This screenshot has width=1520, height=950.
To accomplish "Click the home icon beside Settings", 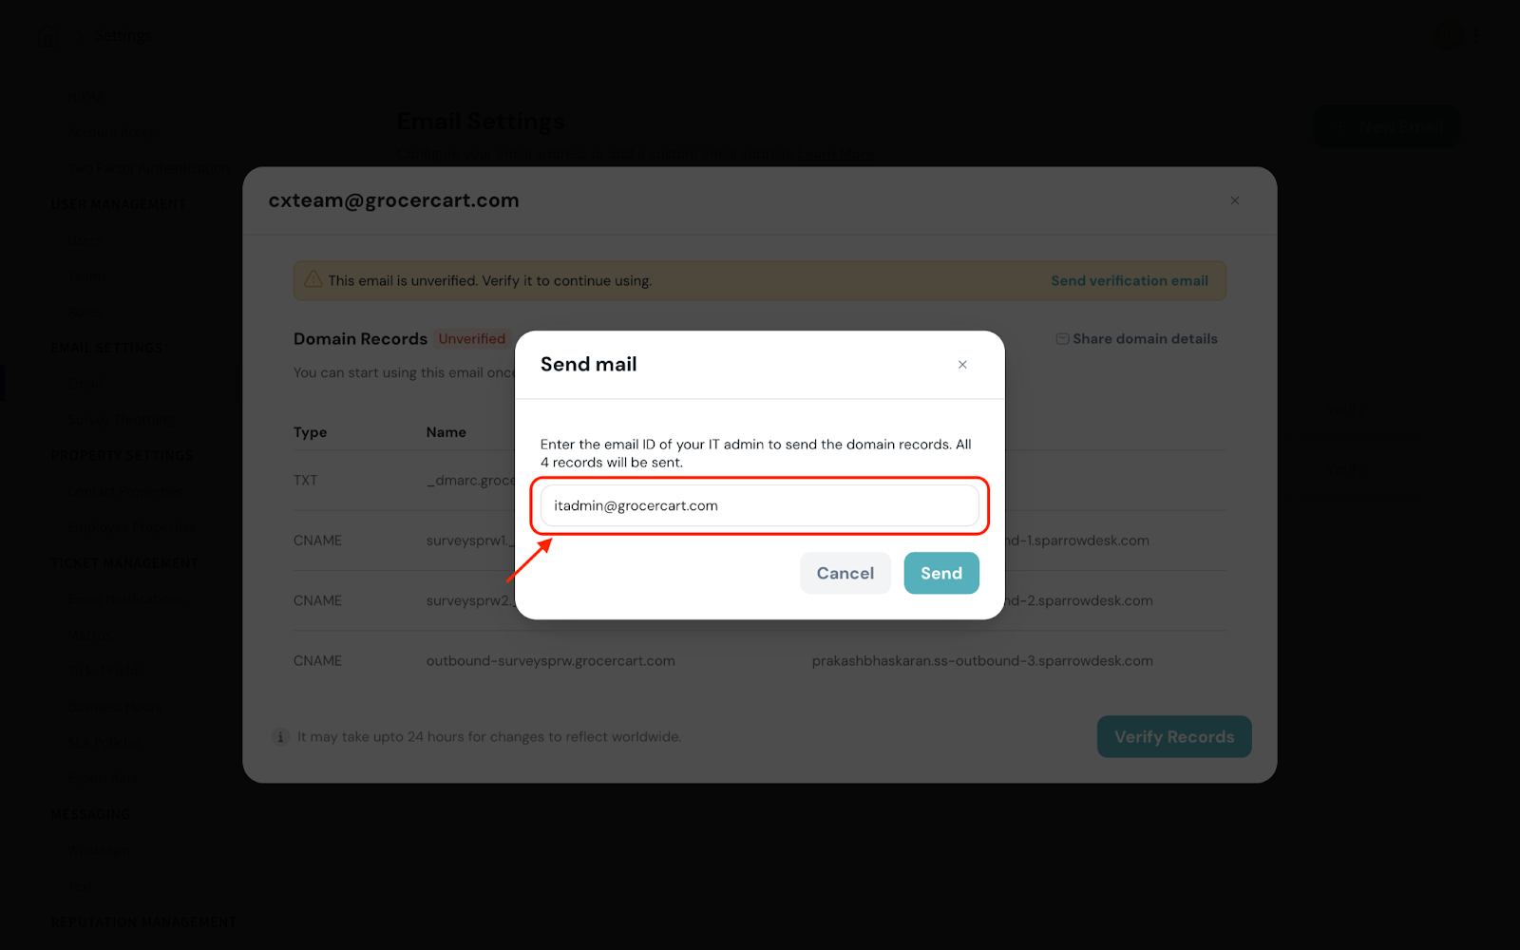I will 47,36.
